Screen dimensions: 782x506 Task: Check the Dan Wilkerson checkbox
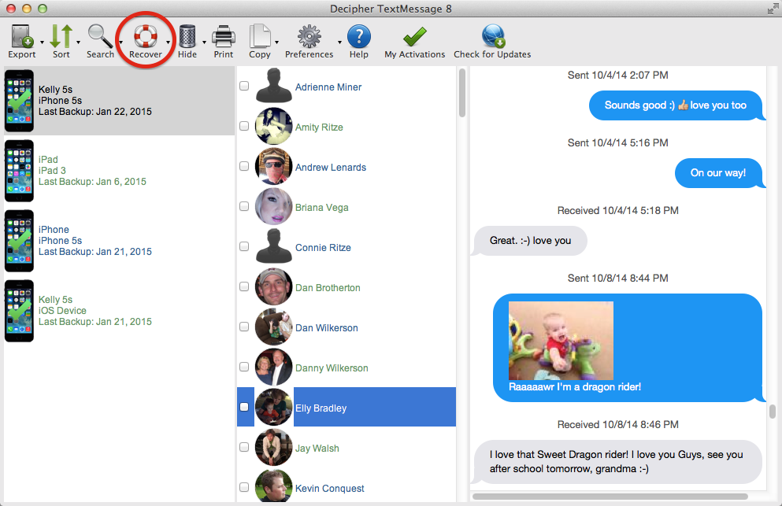click(244, 327)
